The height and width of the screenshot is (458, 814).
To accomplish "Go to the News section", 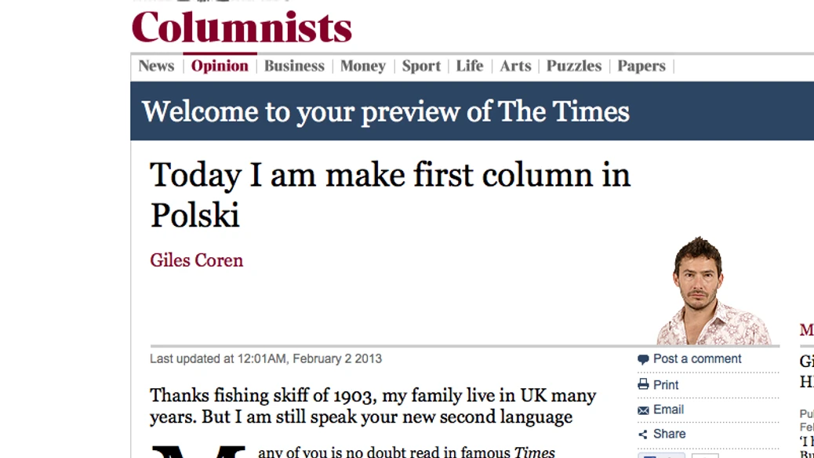I will pyautogui.click(x=156, y=66).
